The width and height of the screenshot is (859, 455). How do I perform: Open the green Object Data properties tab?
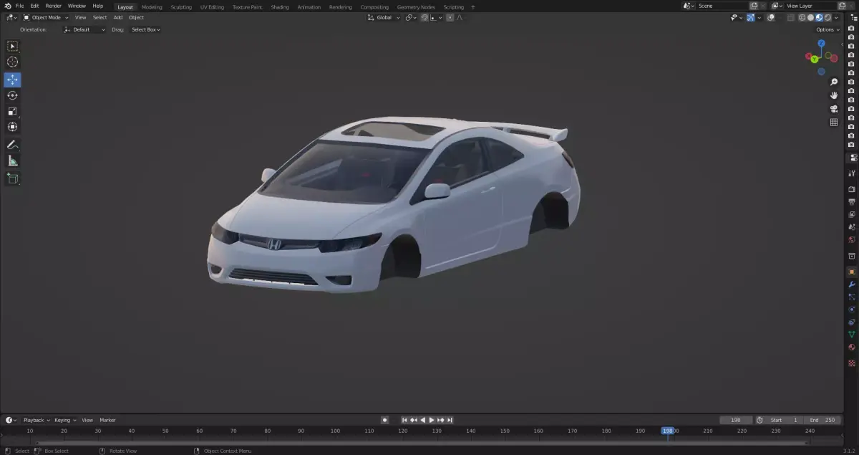coord(852,335)
